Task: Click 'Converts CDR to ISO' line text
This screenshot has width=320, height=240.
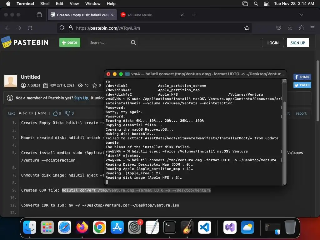Action: coord(100,205)
